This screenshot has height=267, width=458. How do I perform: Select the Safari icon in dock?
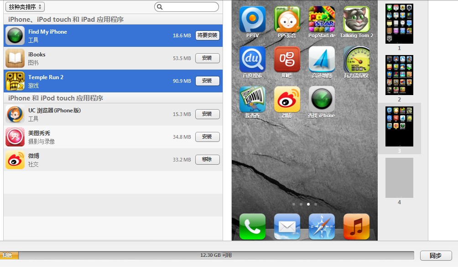pos(322,227)
